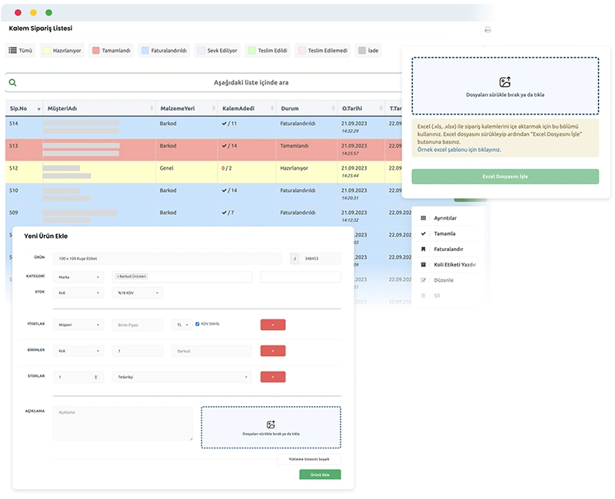Open the Stok Koli unit dropdown
This screenshot has height=499, width=615.
point(78,293)
